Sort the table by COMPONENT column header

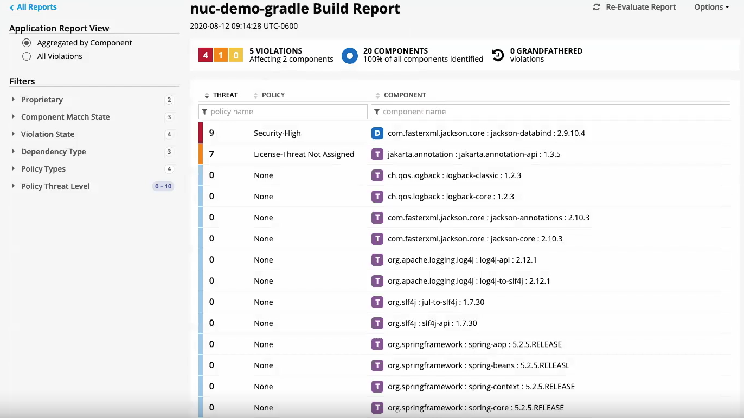[x=405, y=95]
